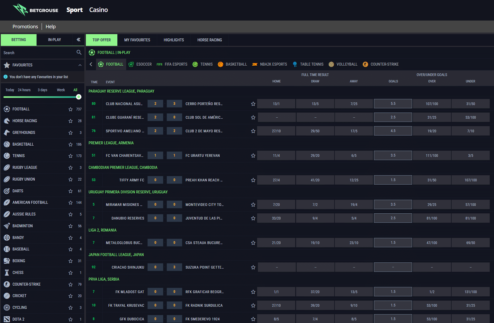The width and height of the screenshot is (494, 323).
Task: Click the Cycling wheel icon
Action: pyautogui.click(x=7, y=308)
